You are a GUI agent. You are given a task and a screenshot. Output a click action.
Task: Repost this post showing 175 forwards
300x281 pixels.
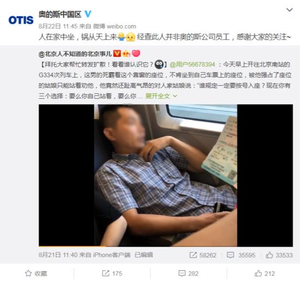[112, 273]
